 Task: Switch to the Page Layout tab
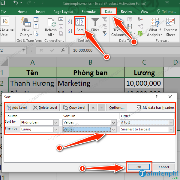(x=63, y=12)
